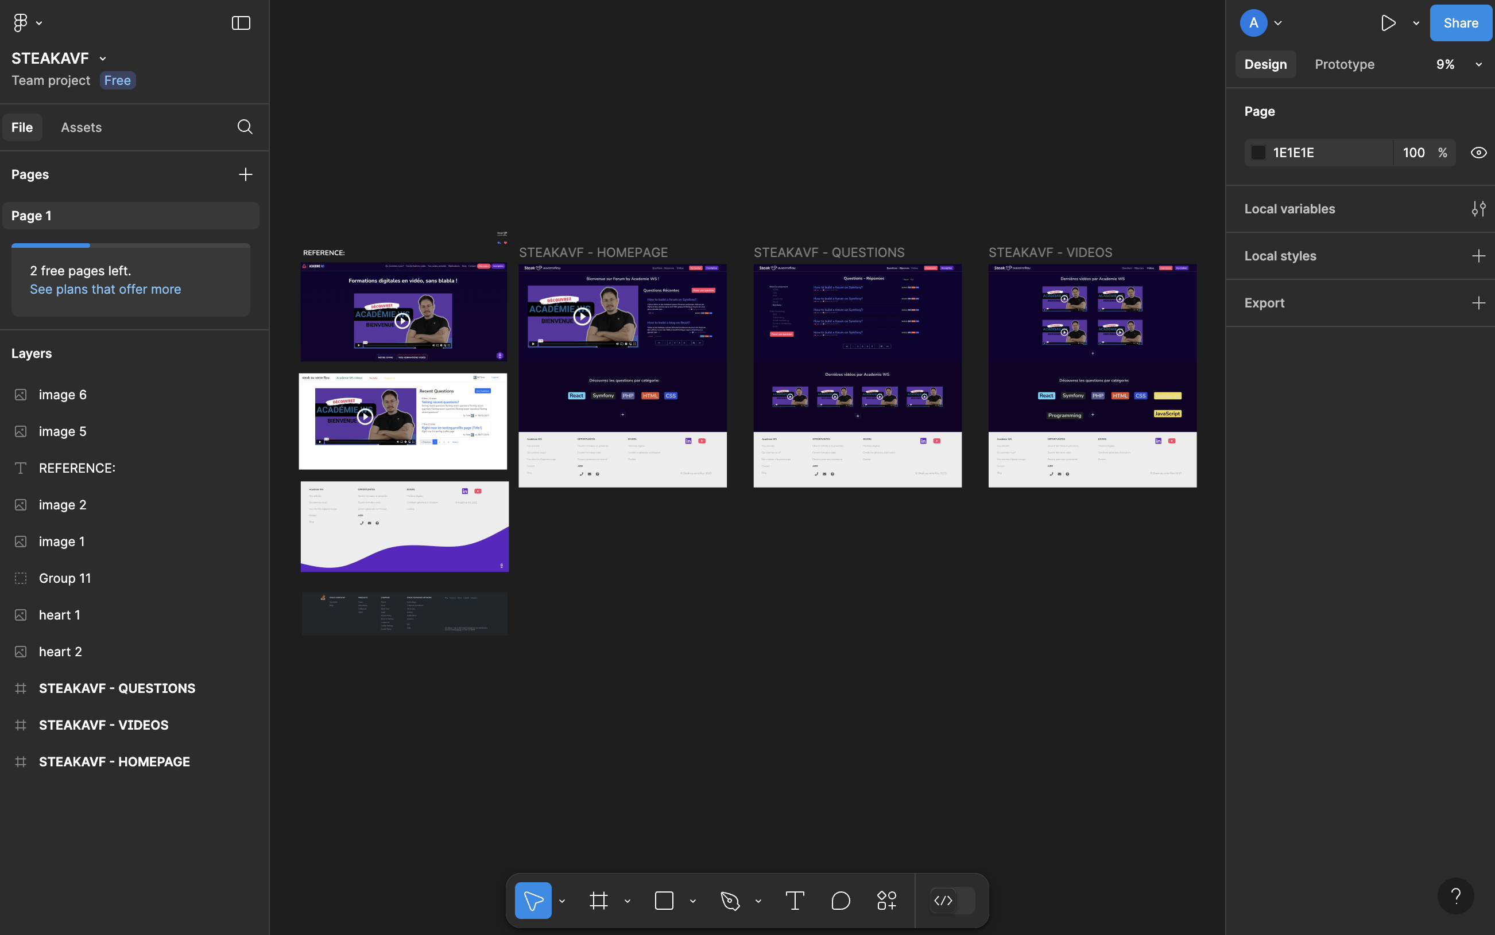Screen dimensions: 1495x935
Task: Switch to the Assets tab
Action: point(81,127)
